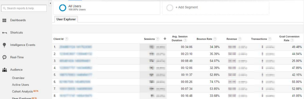Collapse the left sidebar using the arrow
This screenshot has height=99, width=304.
(50, 3)
